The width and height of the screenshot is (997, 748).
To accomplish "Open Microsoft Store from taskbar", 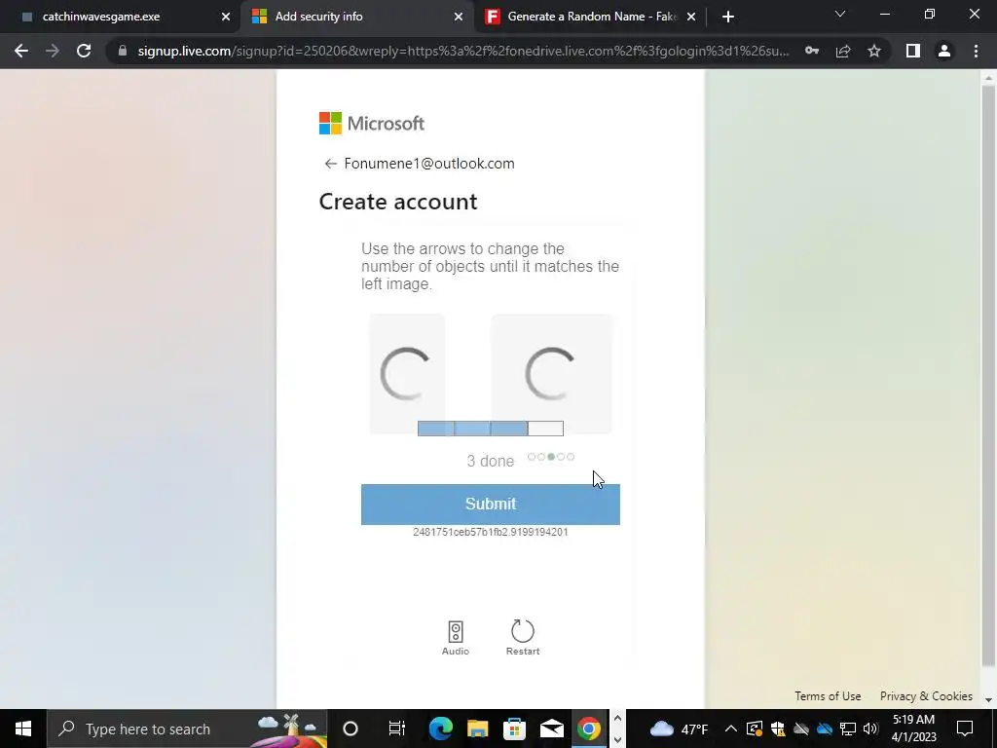I will tap(514, 729).
